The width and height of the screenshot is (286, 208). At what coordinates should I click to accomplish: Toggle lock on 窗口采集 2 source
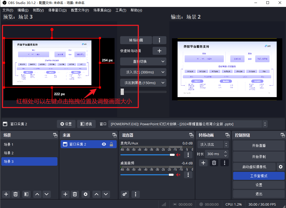click(x=111, y=144)
